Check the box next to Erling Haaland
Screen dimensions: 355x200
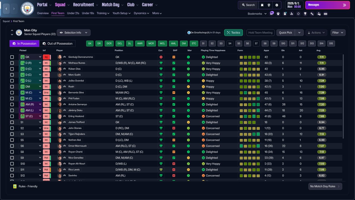coord(12,116)
